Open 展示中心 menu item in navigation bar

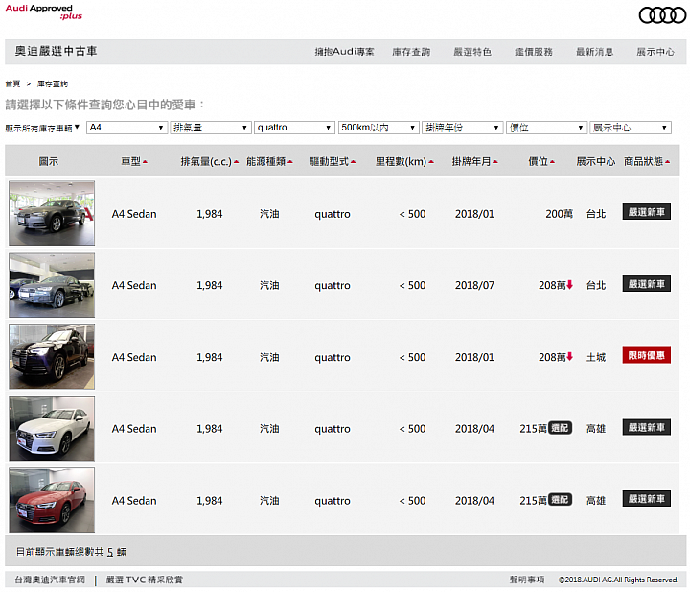[x=655, y=52]
